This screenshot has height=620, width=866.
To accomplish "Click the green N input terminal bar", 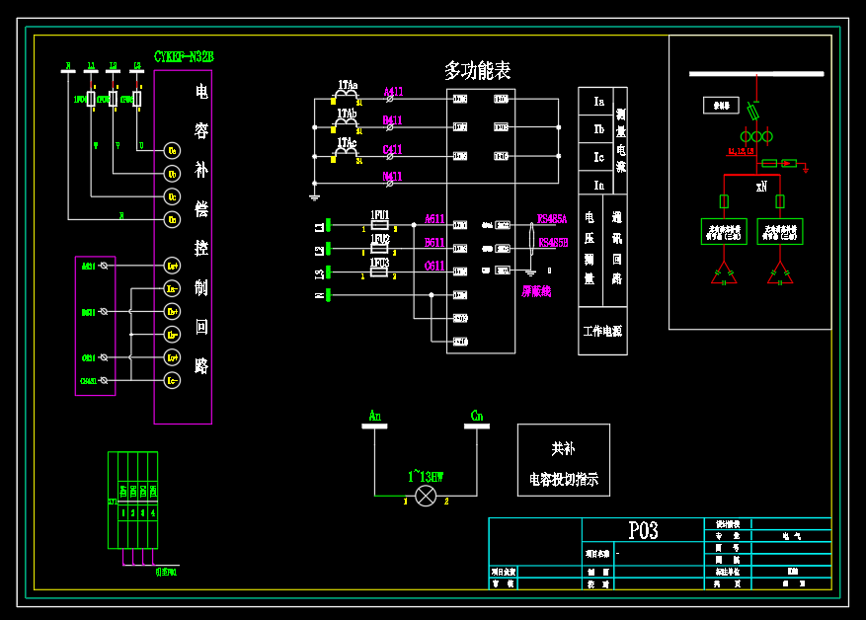I will coord(328,295).
